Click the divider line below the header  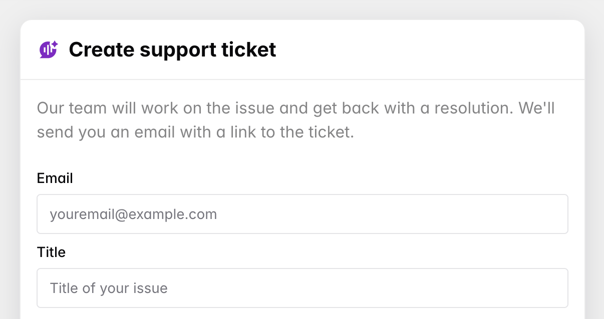coord(302,79)
